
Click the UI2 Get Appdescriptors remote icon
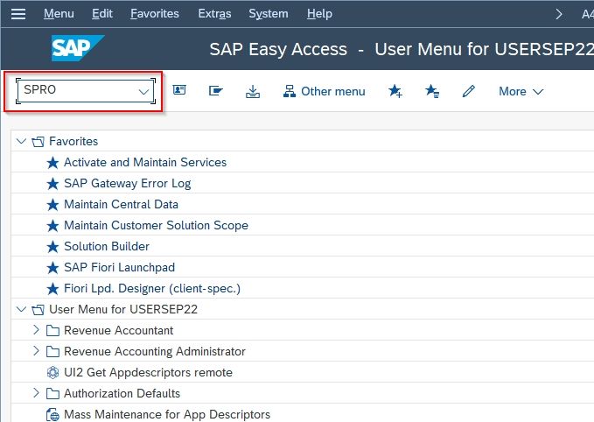(x=52, y=373)
